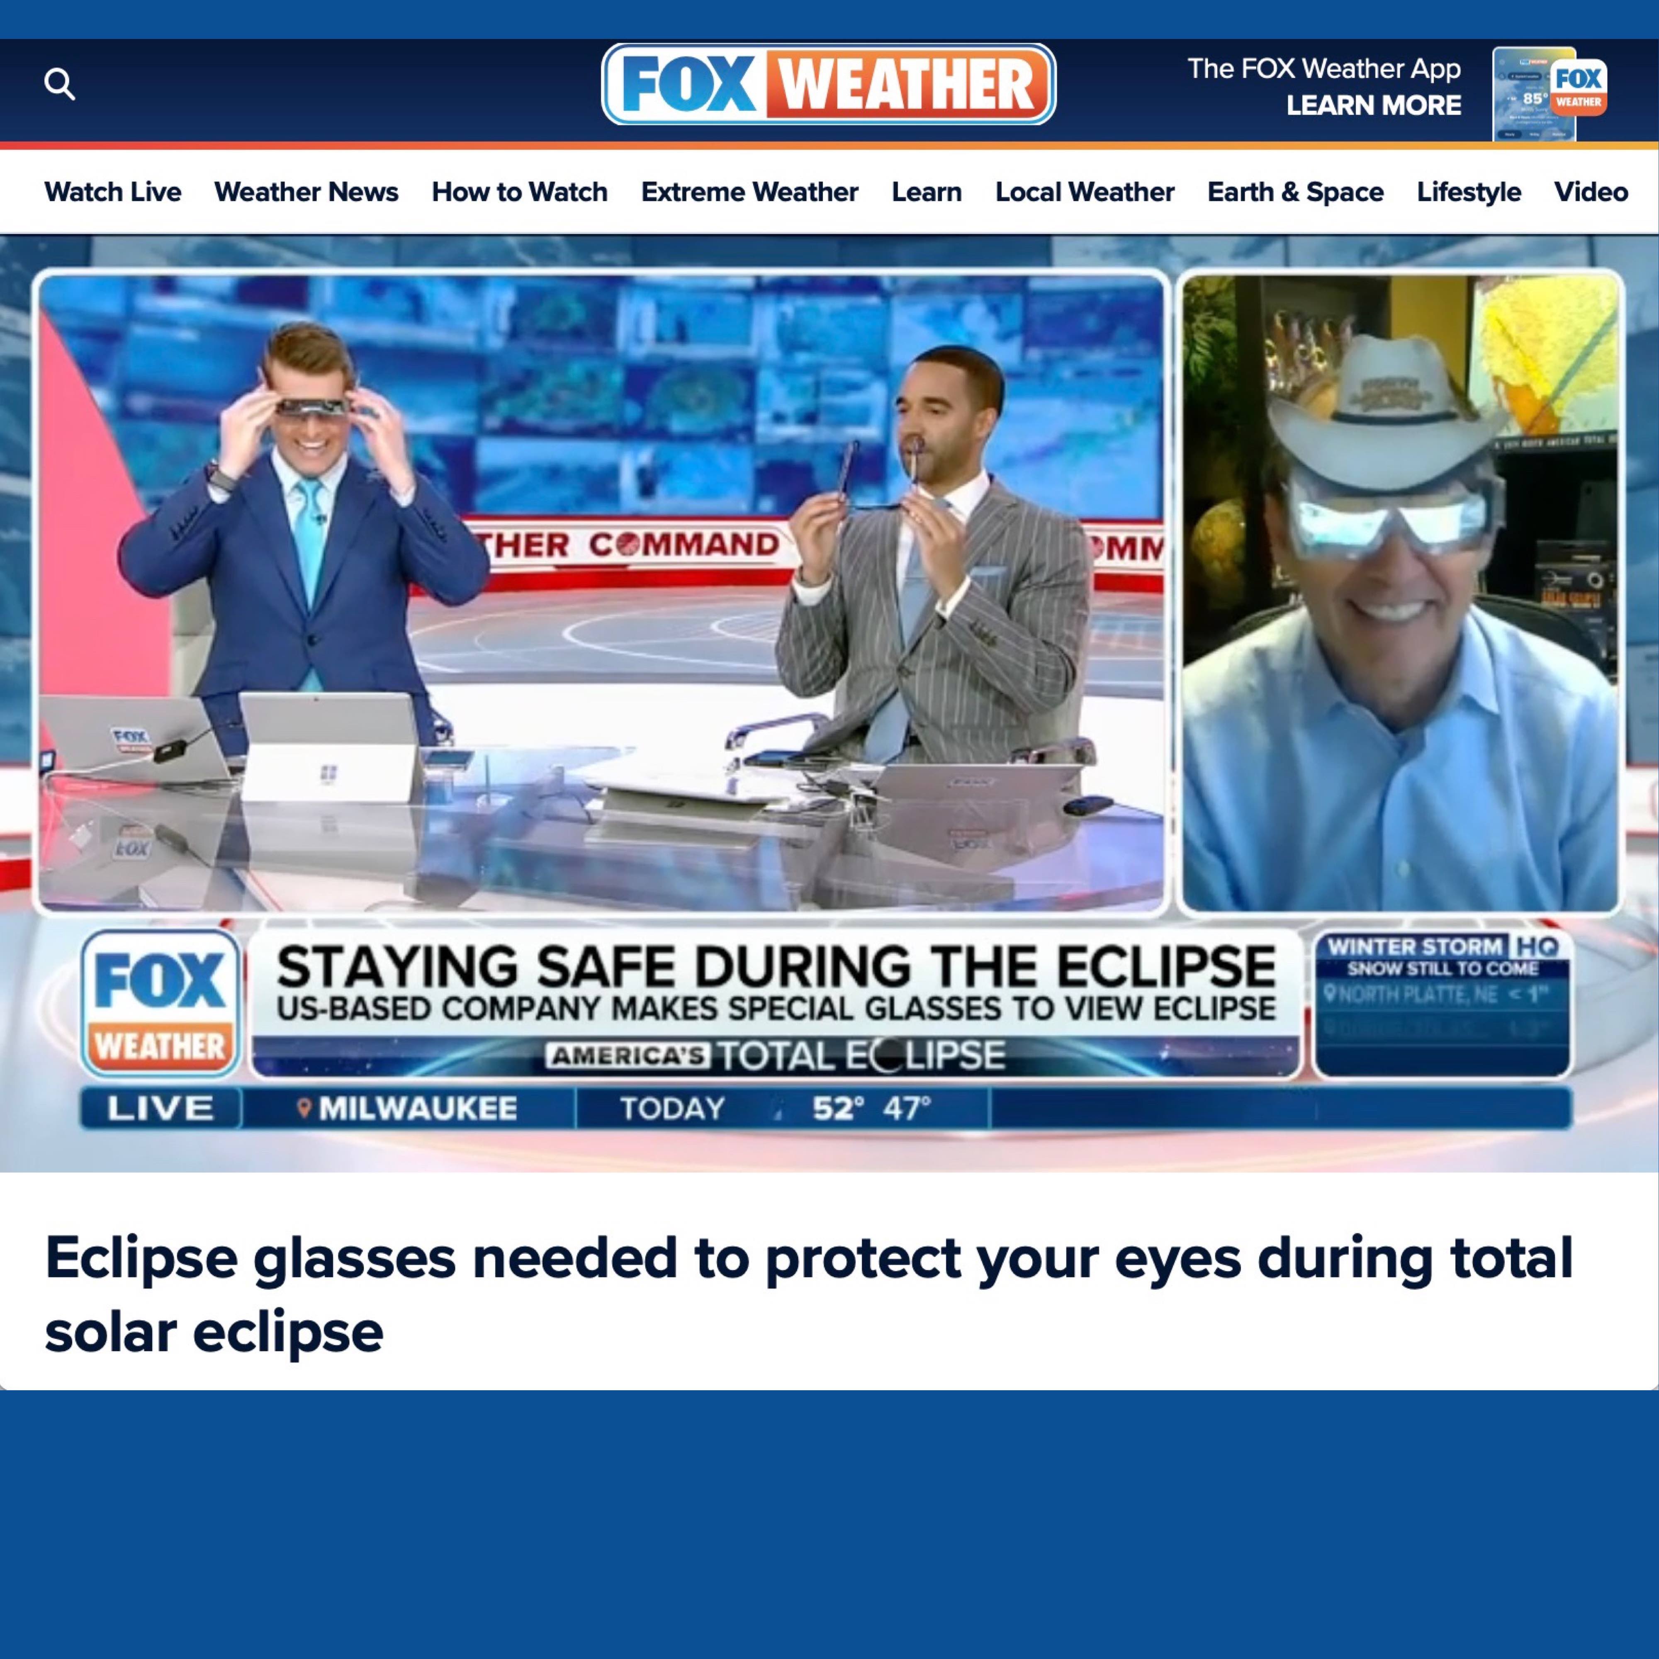
Task: Open Local Weather from the nav bar
Action: [1085, 192]
